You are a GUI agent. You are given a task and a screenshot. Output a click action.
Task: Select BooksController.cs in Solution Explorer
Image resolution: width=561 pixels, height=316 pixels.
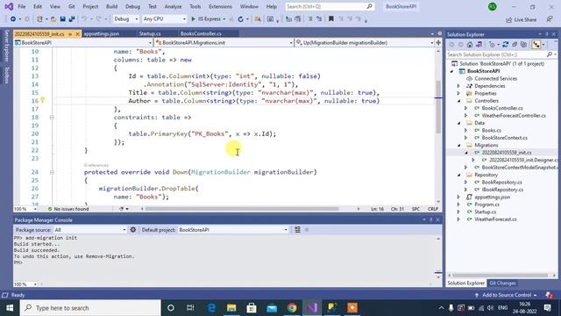click(502, 108)
